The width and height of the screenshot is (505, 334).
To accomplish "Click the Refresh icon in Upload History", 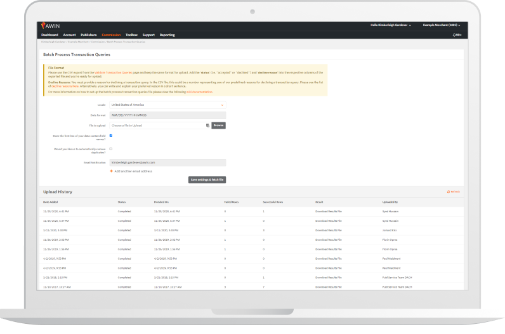I will (449, 191).
